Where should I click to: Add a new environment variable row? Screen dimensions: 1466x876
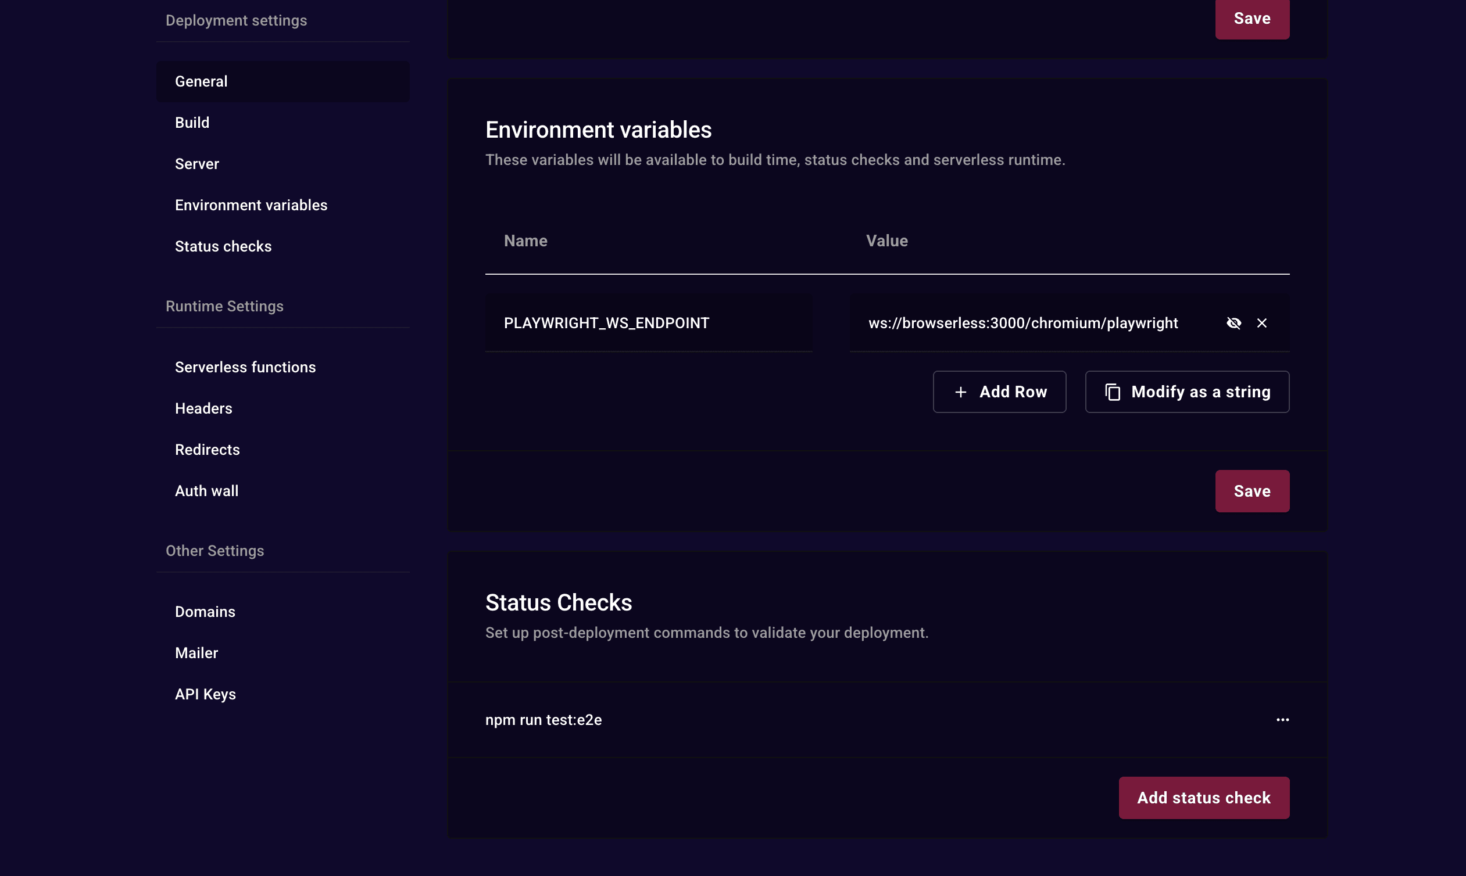999,392
